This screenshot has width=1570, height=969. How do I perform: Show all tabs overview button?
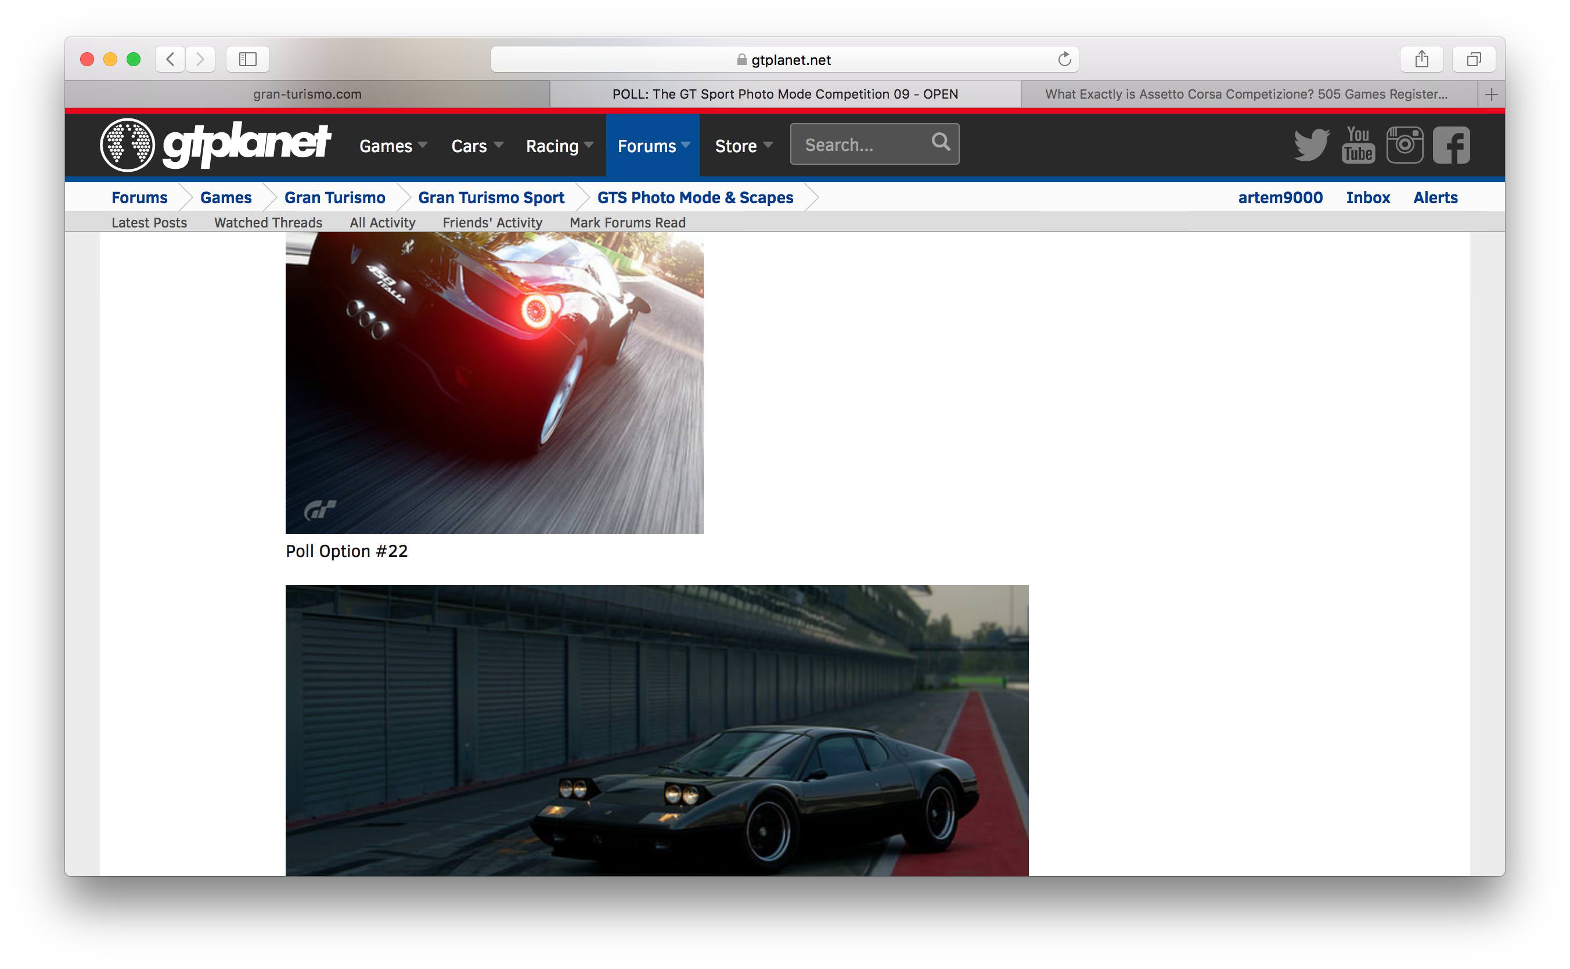coord(1474,59)
